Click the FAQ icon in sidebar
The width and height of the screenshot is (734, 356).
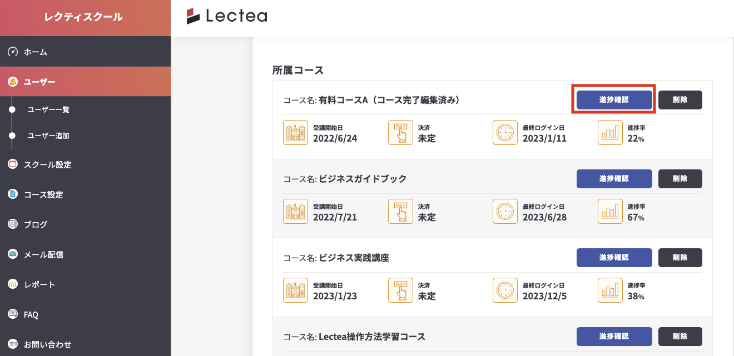tap(13, 314)
